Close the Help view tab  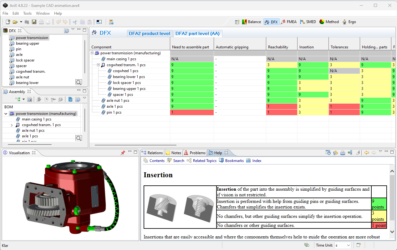[226, 153]
